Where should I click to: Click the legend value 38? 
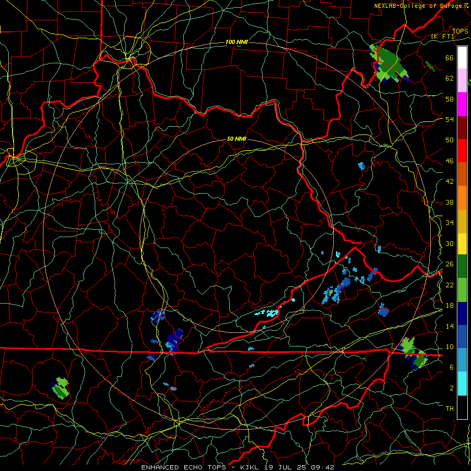(x=450, y=202)
